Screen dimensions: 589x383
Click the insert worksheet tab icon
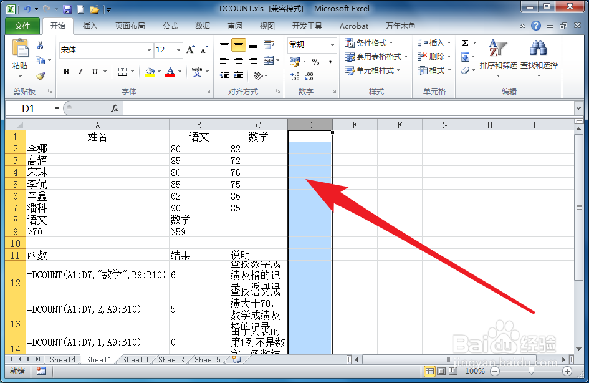pos(237,360)
